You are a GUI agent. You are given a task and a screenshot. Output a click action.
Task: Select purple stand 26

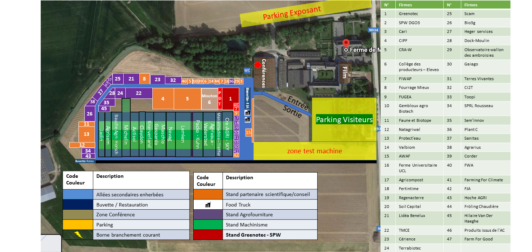tap(90, 114)
